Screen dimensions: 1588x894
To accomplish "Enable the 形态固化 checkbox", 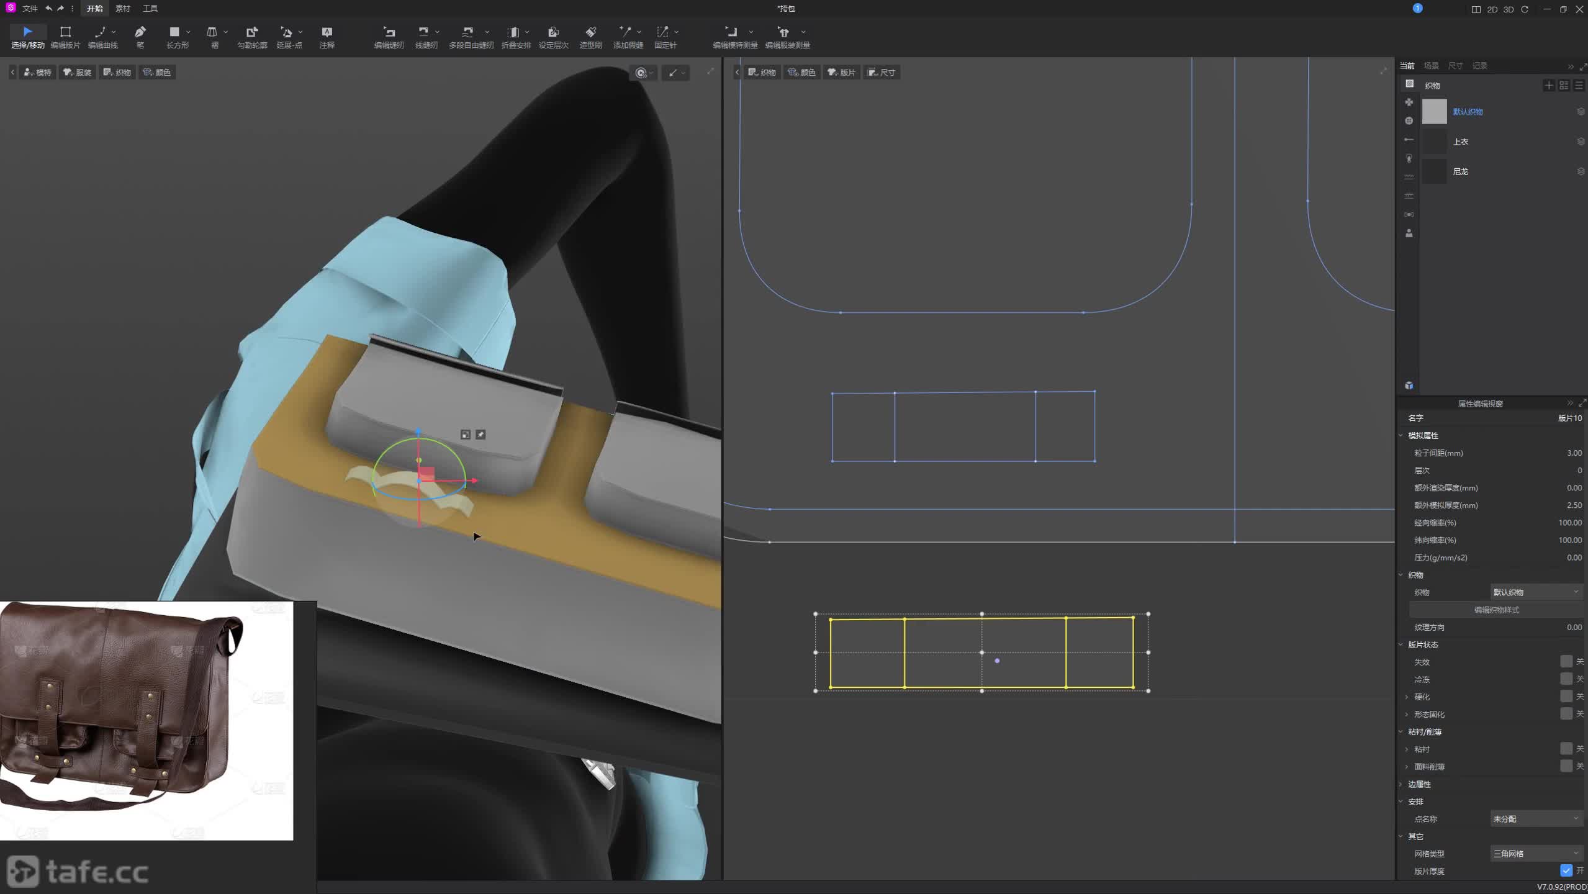I will pos(1566,713).
